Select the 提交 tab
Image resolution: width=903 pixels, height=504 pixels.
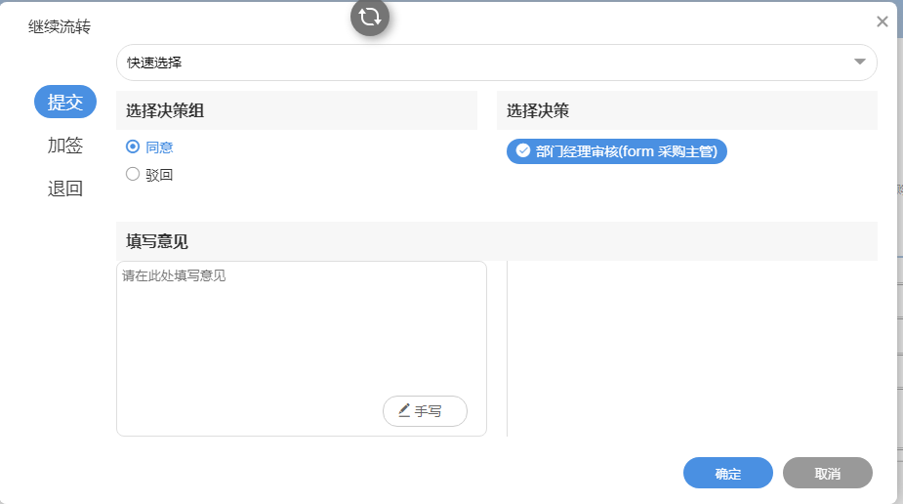click(65, 102)
